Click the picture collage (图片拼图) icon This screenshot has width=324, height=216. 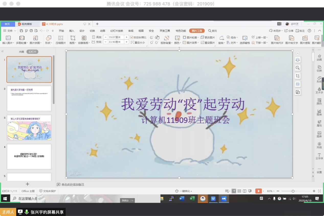click(35, 38)
